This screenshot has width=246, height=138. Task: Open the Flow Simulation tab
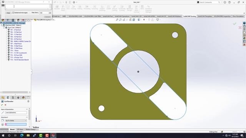click(x=238, y=16)
